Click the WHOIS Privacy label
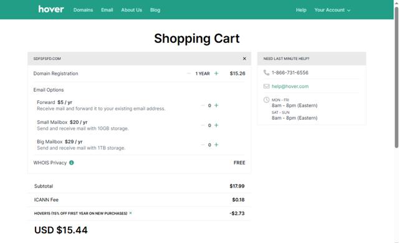This screenshot has width=399, height=243. pos(50,163)
